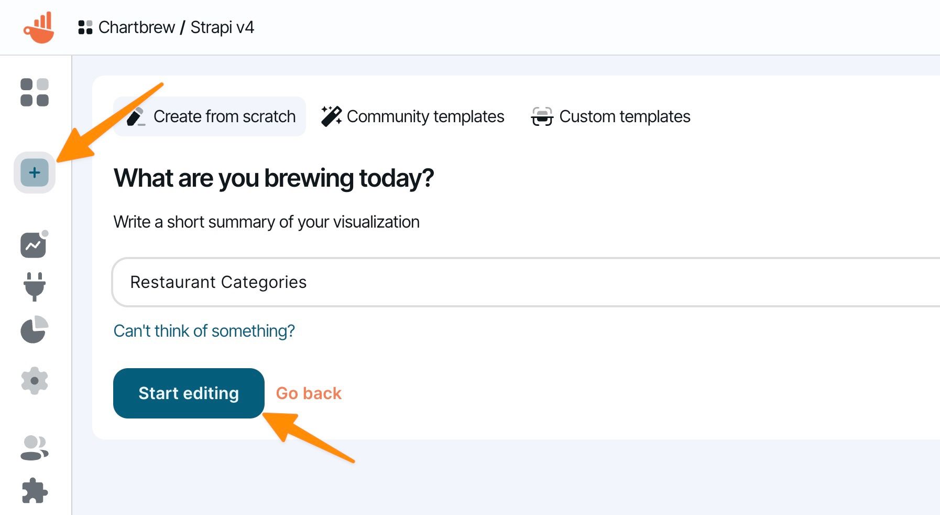Image resolution: width=940 pixels, height=515 pixels.
Task: Click the Chartbrew logo in the header
Action: (x=39, y=27)
